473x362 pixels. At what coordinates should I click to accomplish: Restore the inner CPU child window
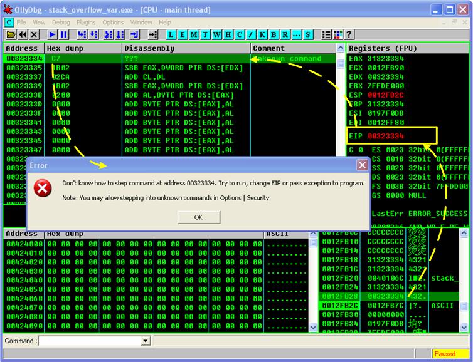(454, 23)
